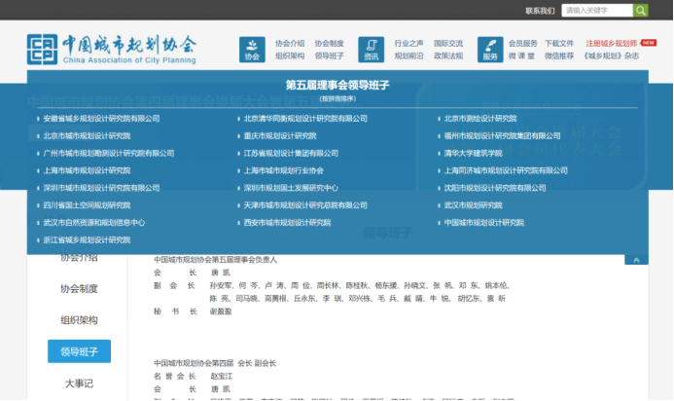Image resolution: width=674 pixels, height=401 pixels.
Task: Focus the keyword search input field
Action: (x=597, y=11)
